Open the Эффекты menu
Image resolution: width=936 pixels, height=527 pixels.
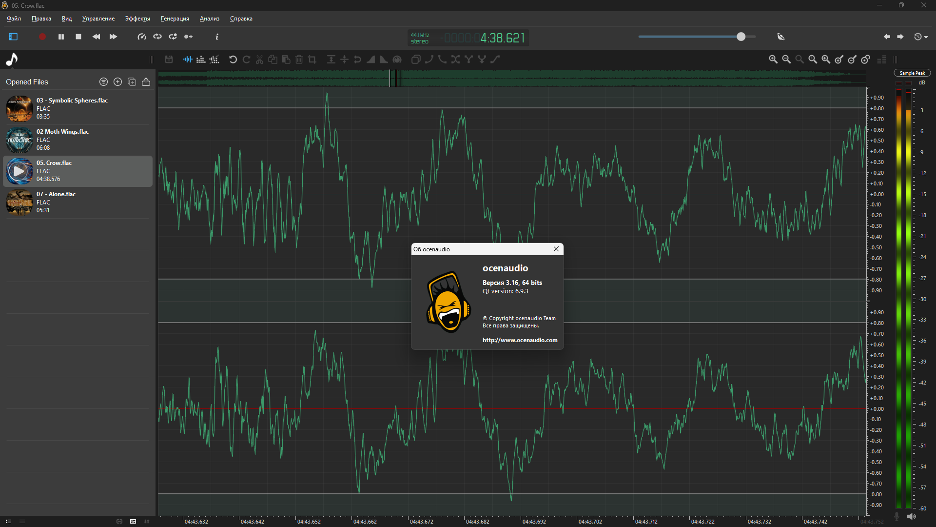(x=137, y=19)
